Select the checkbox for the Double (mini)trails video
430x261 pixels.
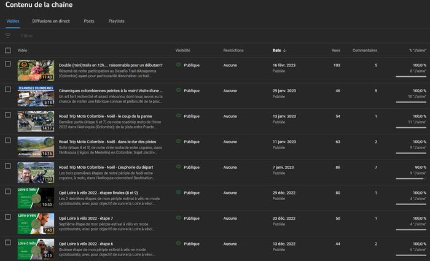pos(8,64)
